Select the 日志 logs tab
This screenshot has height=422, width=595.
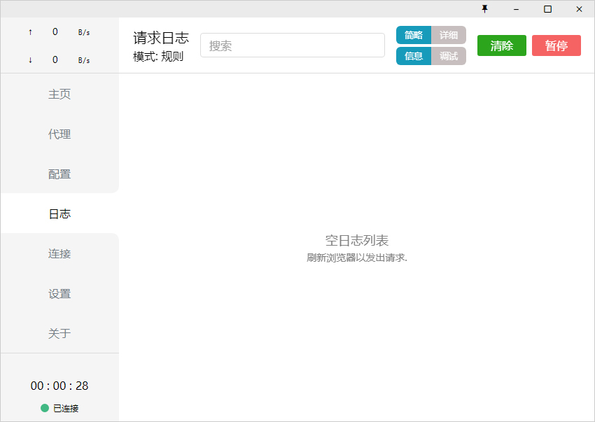click(59, 213)
